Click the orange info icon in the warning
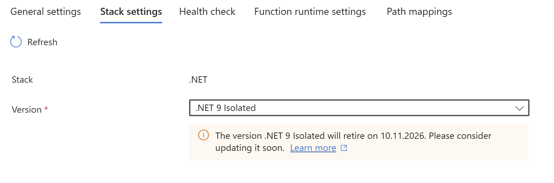 (203, 135)
